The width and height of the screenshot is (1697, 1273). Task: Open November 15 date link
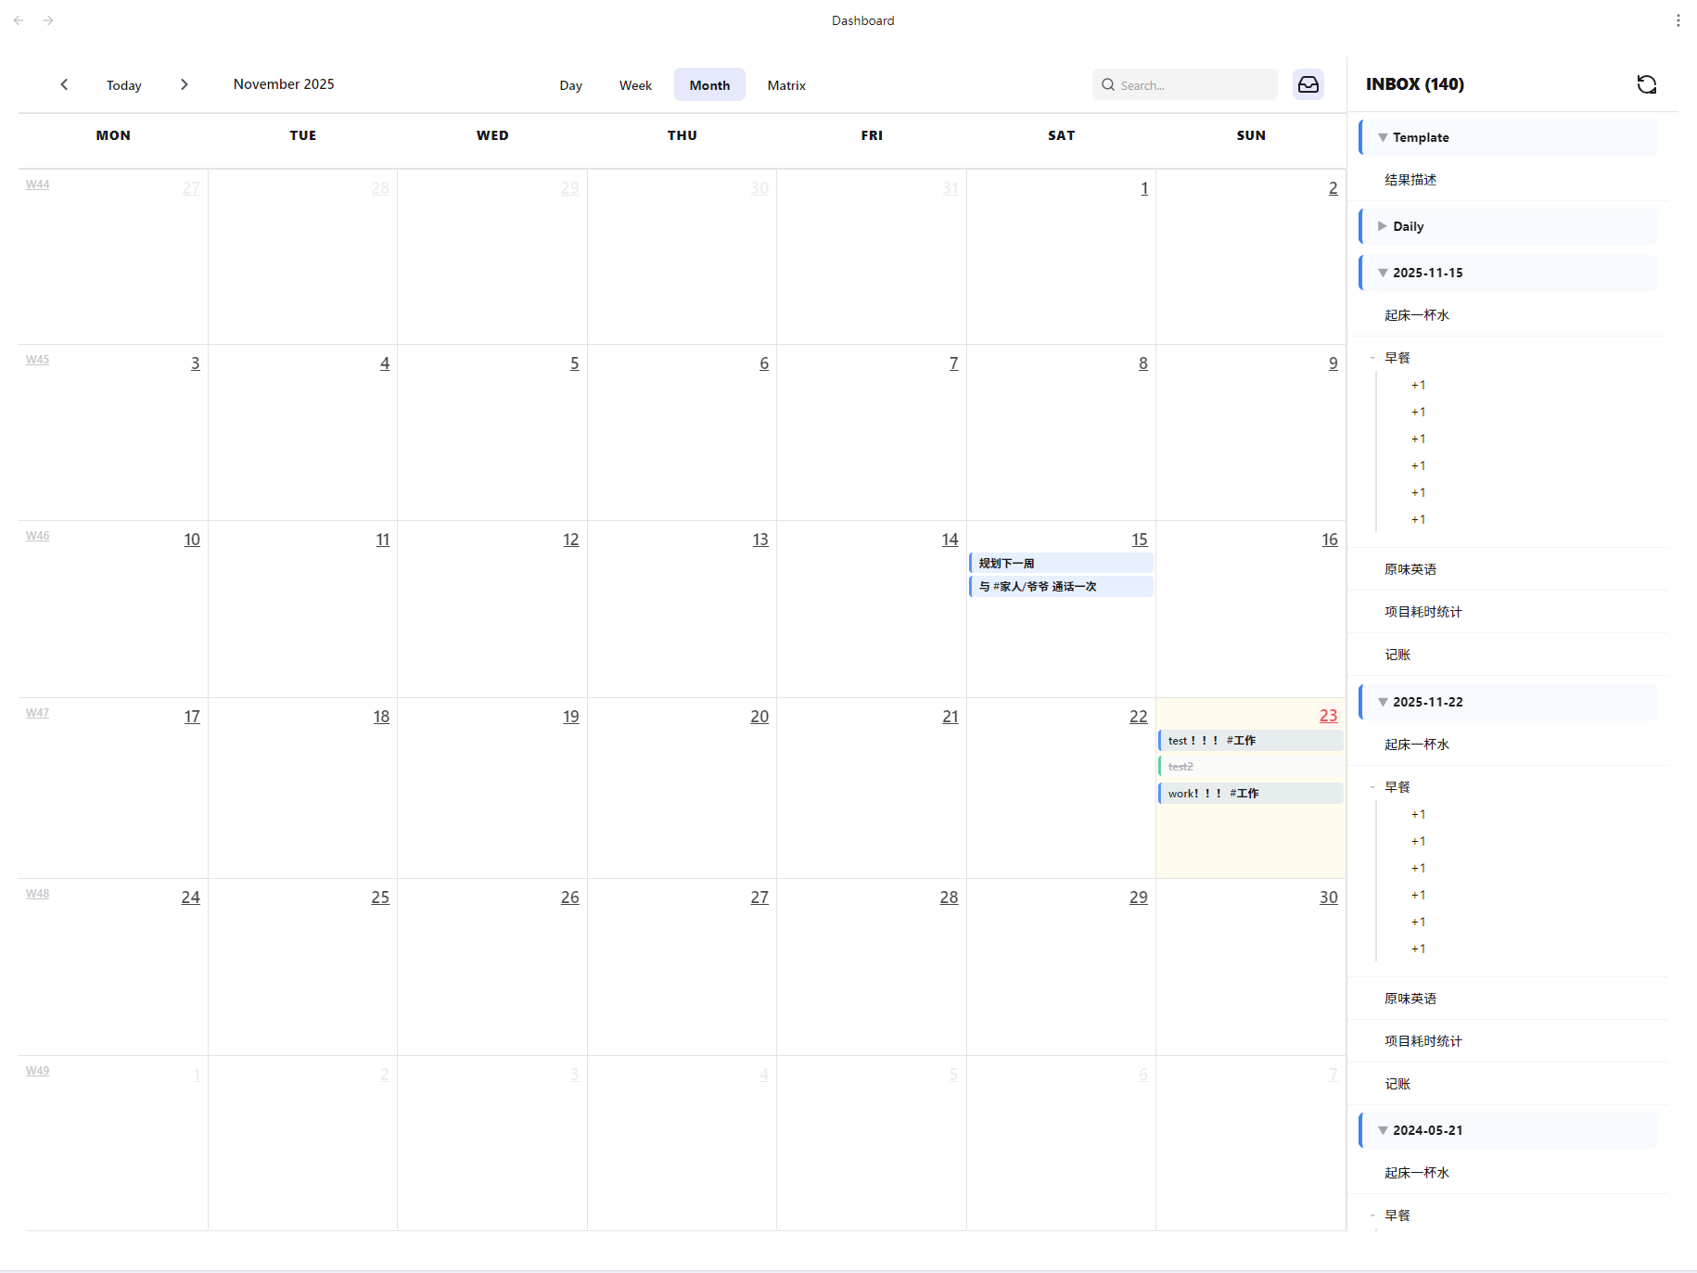point(1139,539)
